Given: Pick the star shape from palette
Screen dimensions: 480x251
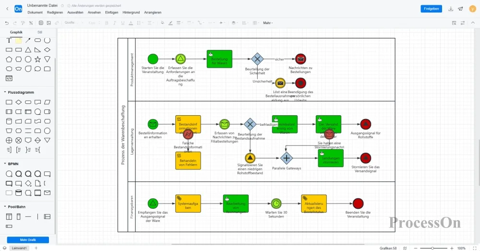Looking at the screenshot, I should pos(38,59).
